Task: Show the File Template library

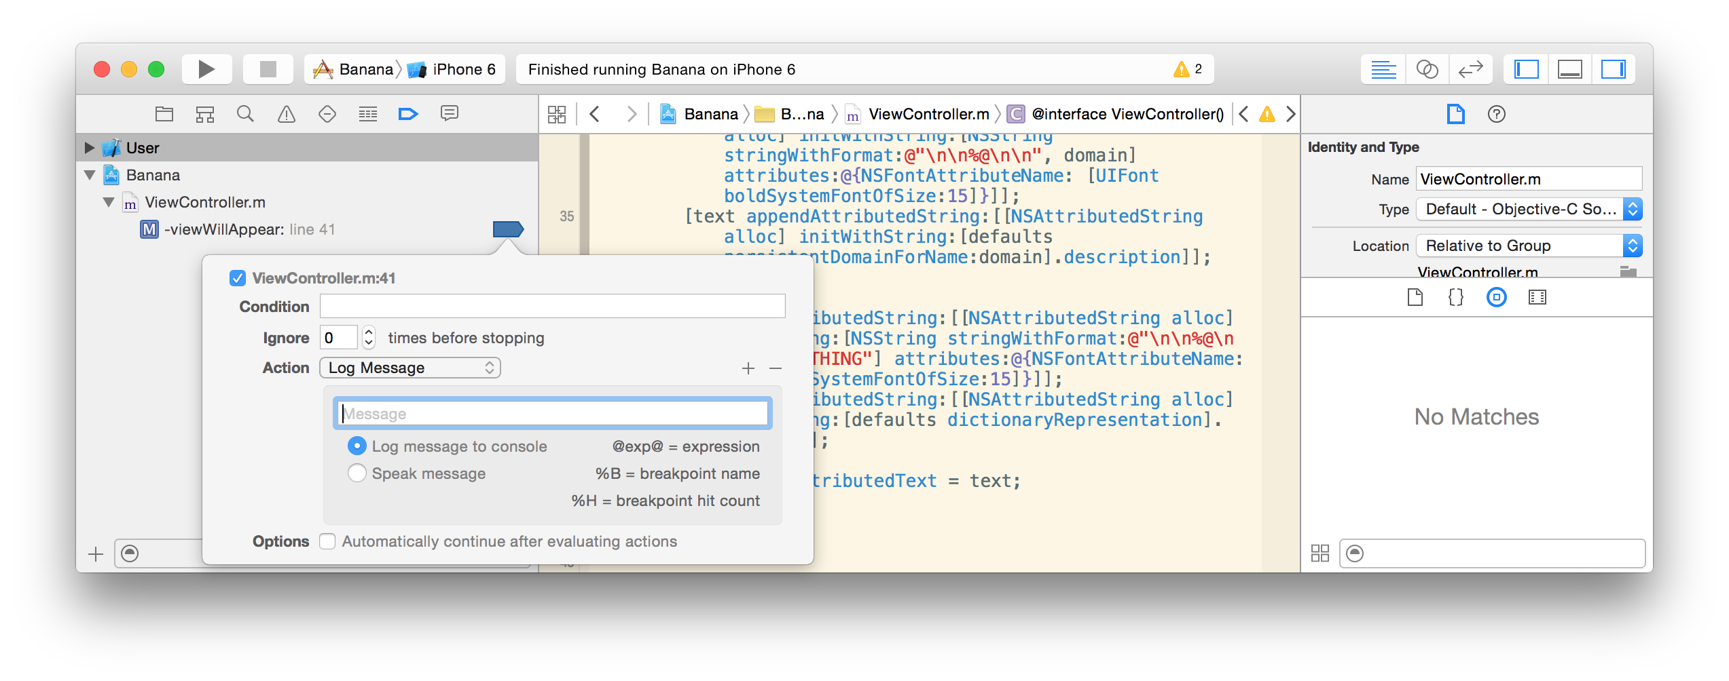Action: pos(1415,297)
